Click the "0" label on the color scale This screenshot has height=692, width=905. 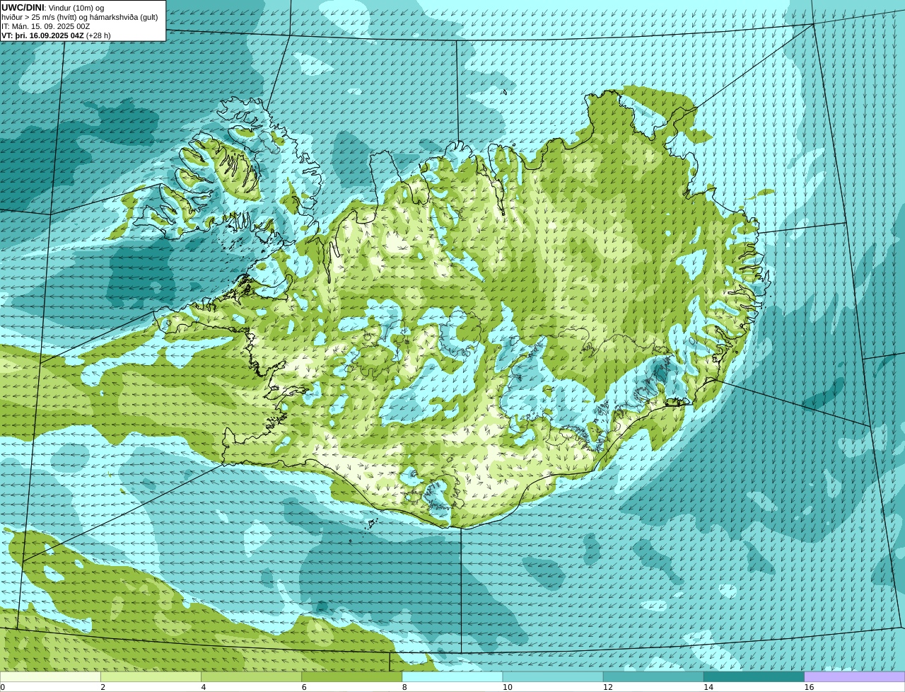[x=2, y=687]
